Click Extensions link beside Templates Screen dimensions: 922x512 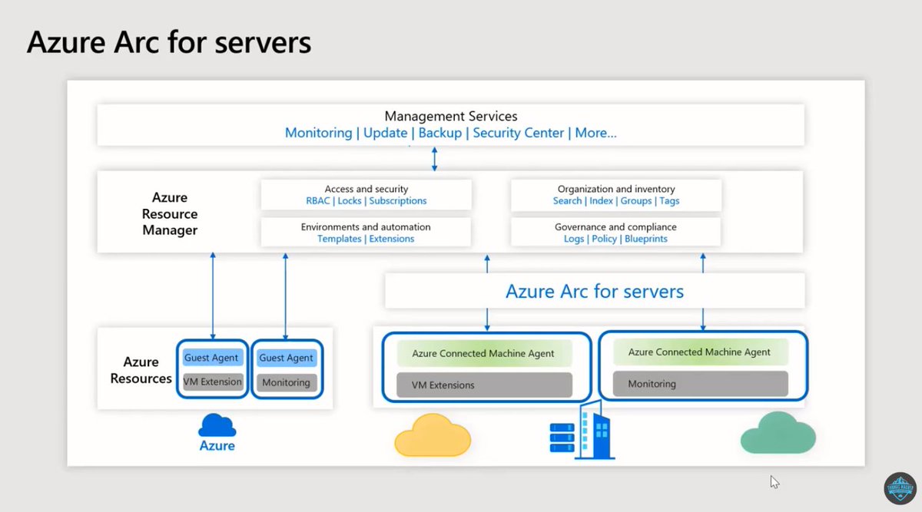pos(392,239)
